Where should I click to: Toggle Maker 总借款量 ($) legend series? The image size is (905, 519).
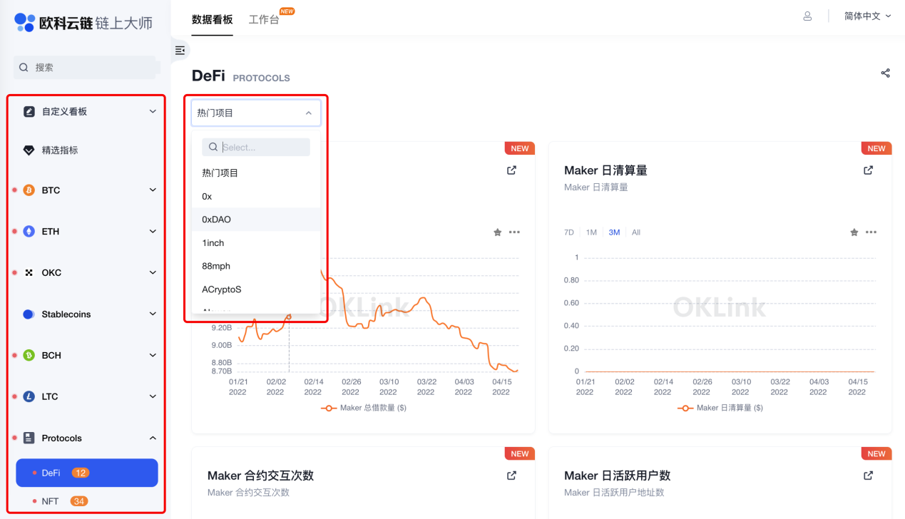pyautogui.click(x=363, y=408)
